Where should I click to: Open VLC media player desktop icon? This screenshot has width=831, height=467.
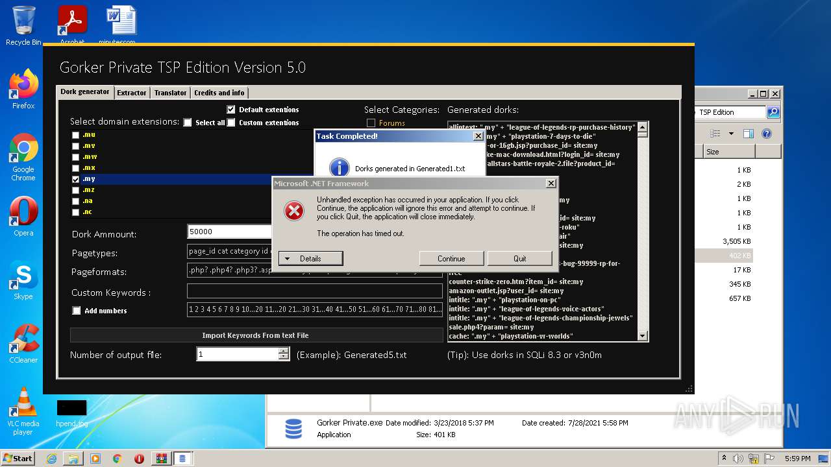tap(23, 411)
